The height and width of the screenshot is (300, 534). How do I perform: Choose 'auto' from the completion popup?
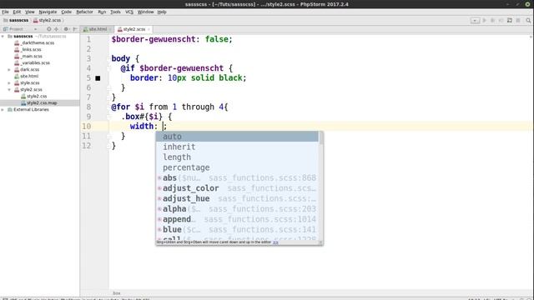pyautogui.click(x=237, y=137)
